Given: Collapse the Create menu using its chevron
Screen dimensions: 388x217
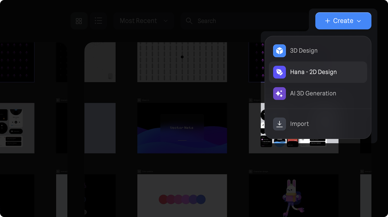Looking at the screenshot, I should pyautogui.click(x=359, y=21).
